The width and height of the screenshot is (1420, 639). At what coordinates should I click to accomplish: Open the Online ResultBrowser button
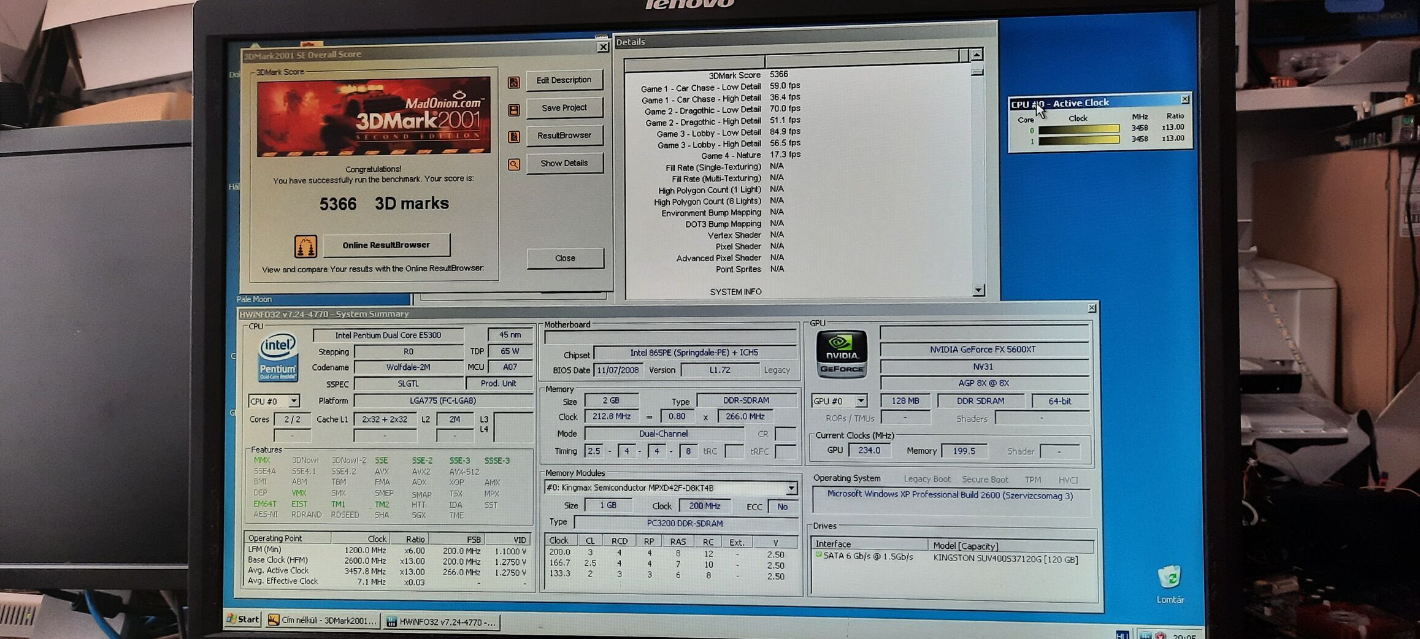click(x=386, y=245)
